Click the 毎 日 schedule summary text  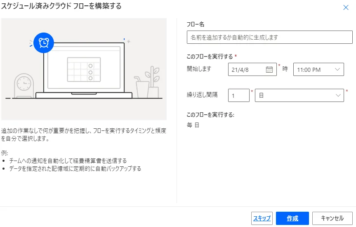click(193, 125)
